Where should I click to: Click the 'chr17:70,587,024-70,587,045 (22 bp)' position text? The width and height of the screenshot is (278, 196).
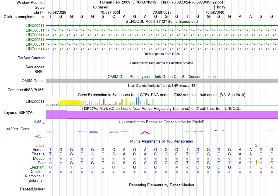pyautogui.click(x=192, y=2)
